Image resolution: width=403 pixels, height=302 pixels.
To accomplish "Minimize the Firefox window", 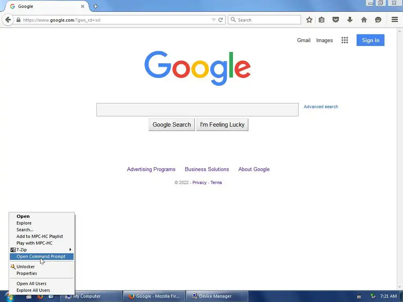I will click(x=370, y=3).
